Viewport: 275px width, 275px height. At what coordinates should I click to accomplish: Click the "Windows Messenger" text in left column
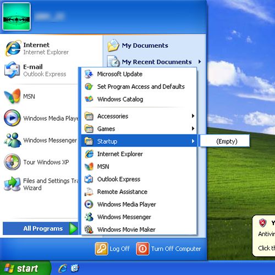tap(50, 141)
